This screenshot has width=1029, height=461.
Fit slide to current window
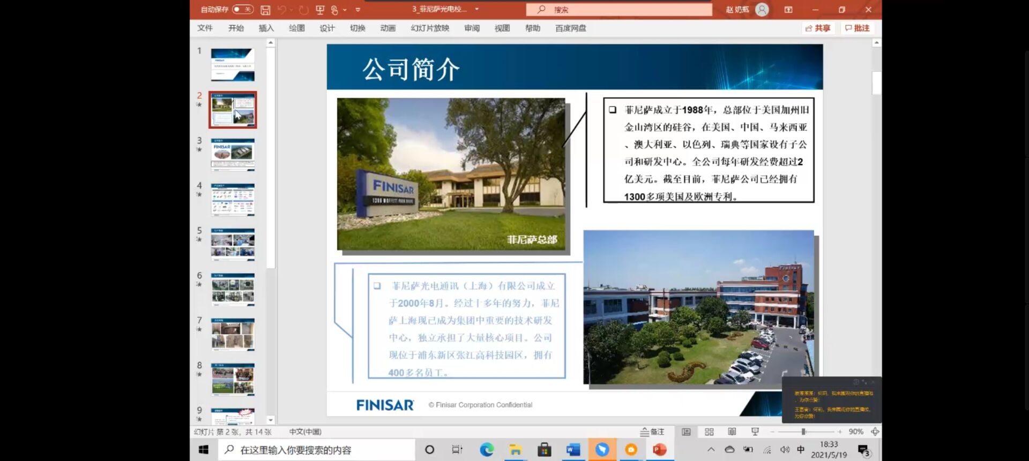(x=875, y=432)
